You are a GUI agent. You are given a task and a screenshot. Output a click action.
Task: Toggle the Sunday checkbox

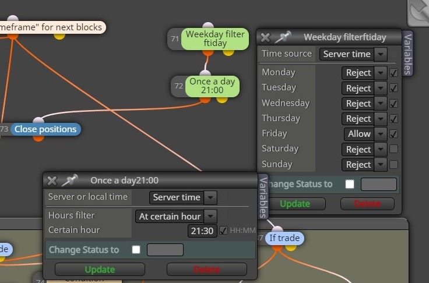[393, 164]
